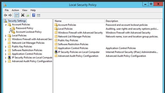Click the Account Policies folder icon in list
Screen dimensions: 165x93
[x=56, y=25]
